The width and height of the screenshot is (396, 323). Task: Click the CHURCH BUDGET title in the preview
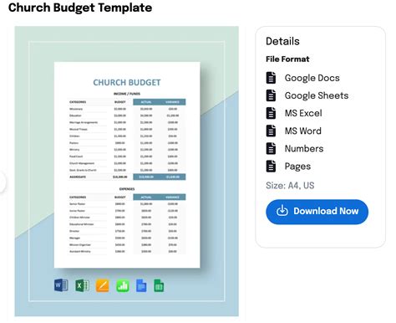pyautogui.click(x=127, y=83)
